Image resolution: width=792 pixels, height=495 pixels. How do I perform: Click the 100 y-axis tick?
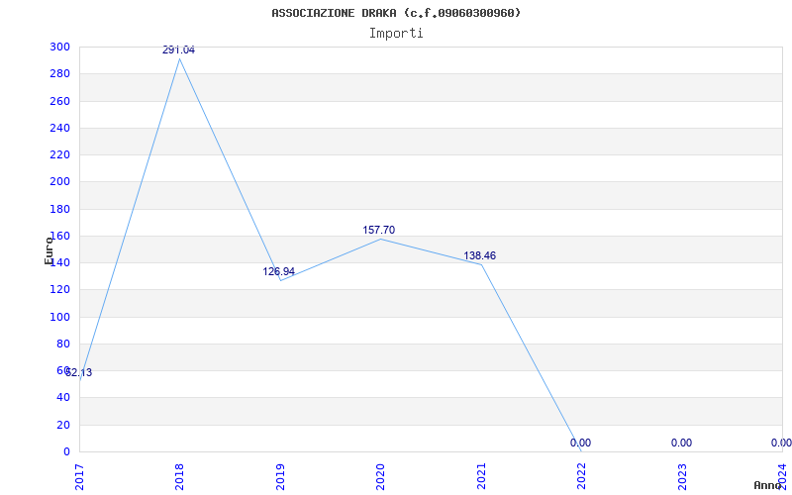click(59, 317)
